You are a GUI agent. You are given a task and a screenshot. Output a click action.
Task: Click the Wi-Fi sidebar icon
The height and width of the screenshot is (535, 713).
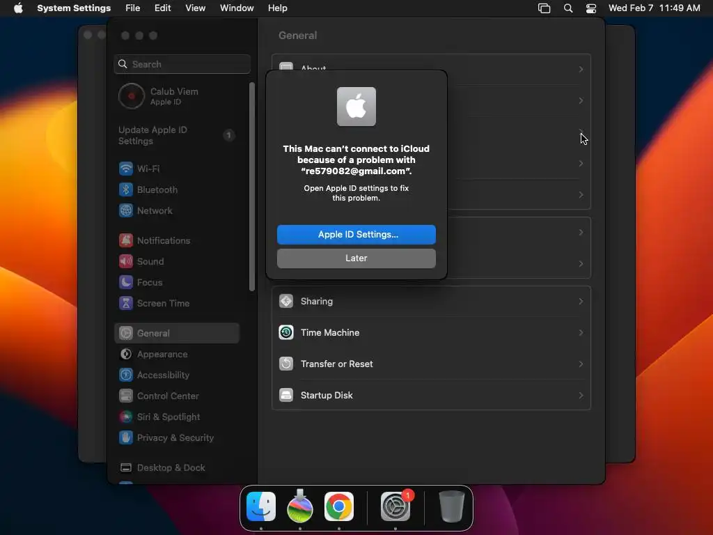[x=126, y=169]
